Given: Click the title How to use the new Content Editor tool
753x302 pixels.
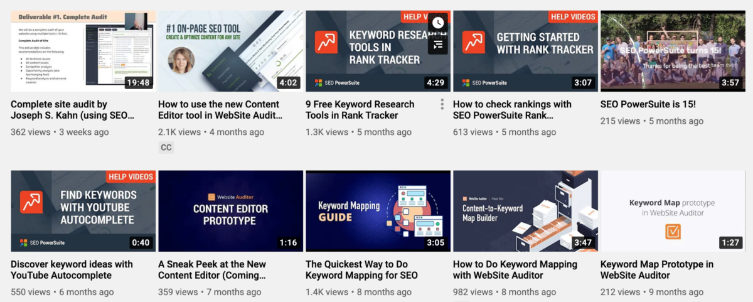Looking at the screenshot, I should (x=220, y=110).
